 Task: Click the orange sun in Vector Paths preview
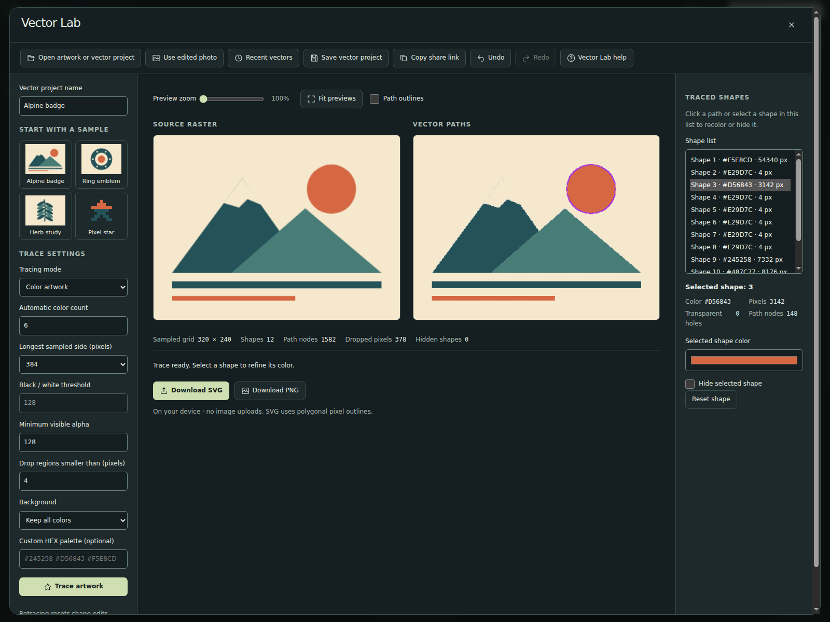click(591, 189)
